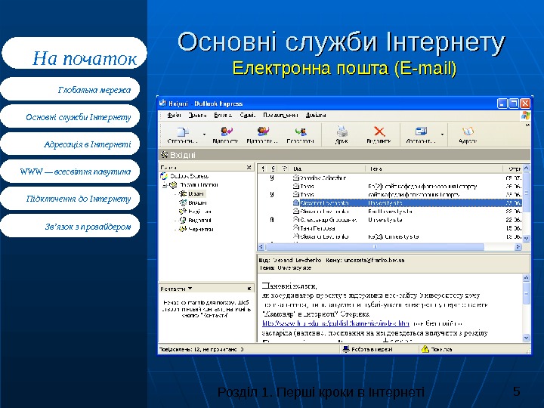This screenshot has height=408, width=544.
Task: Open the Довідка menu
Action: click(x=316, y=115)
